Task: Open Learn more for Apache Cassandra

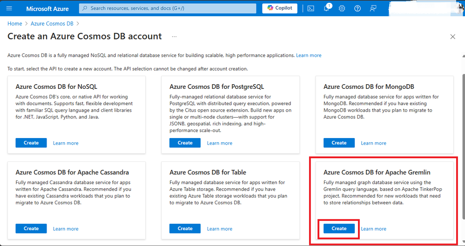Action: [x=66, y=229]
